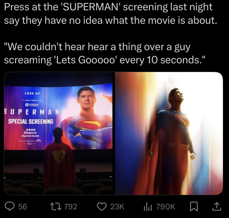Click the 56 replies count

23,207
